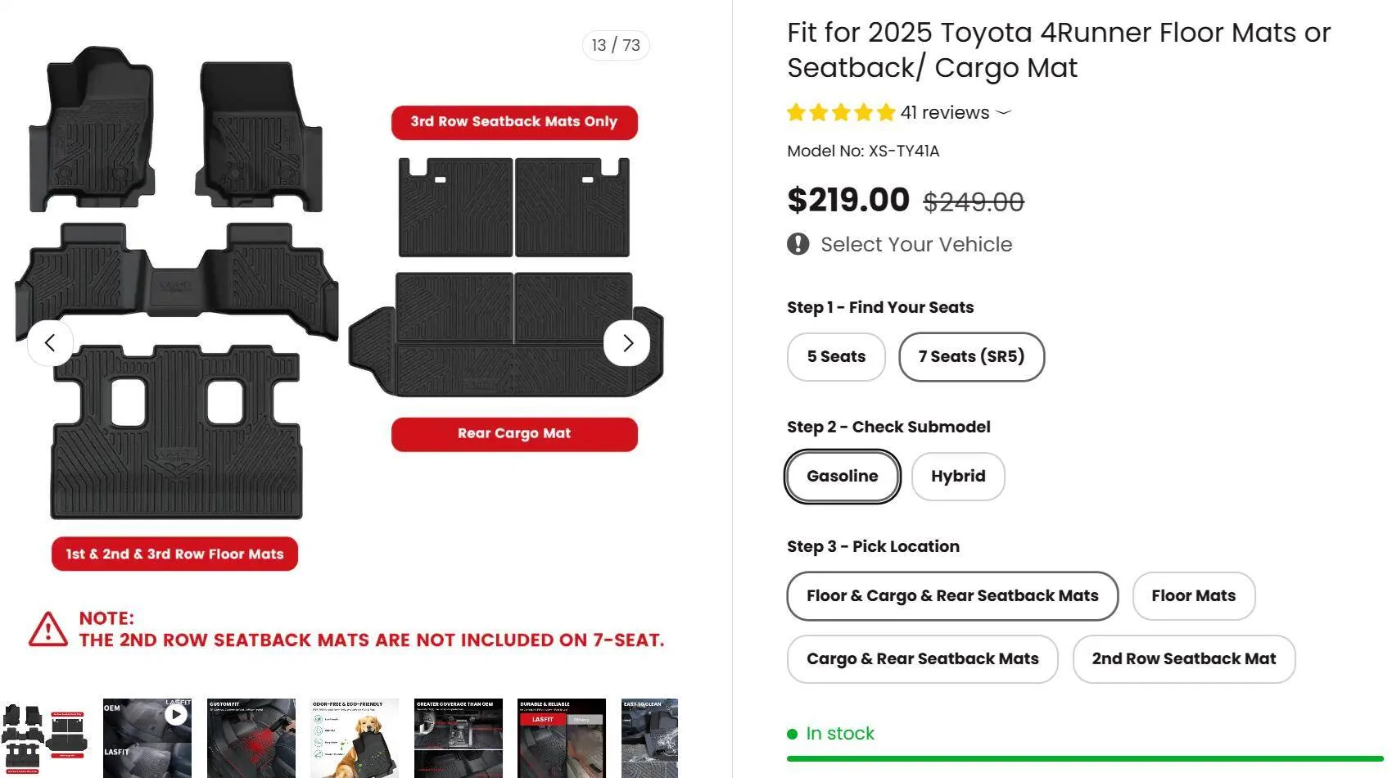The height and width of the screenshot is (778, 1392).
Task: Click the 13/73 image counter
Action: [615, 45]
